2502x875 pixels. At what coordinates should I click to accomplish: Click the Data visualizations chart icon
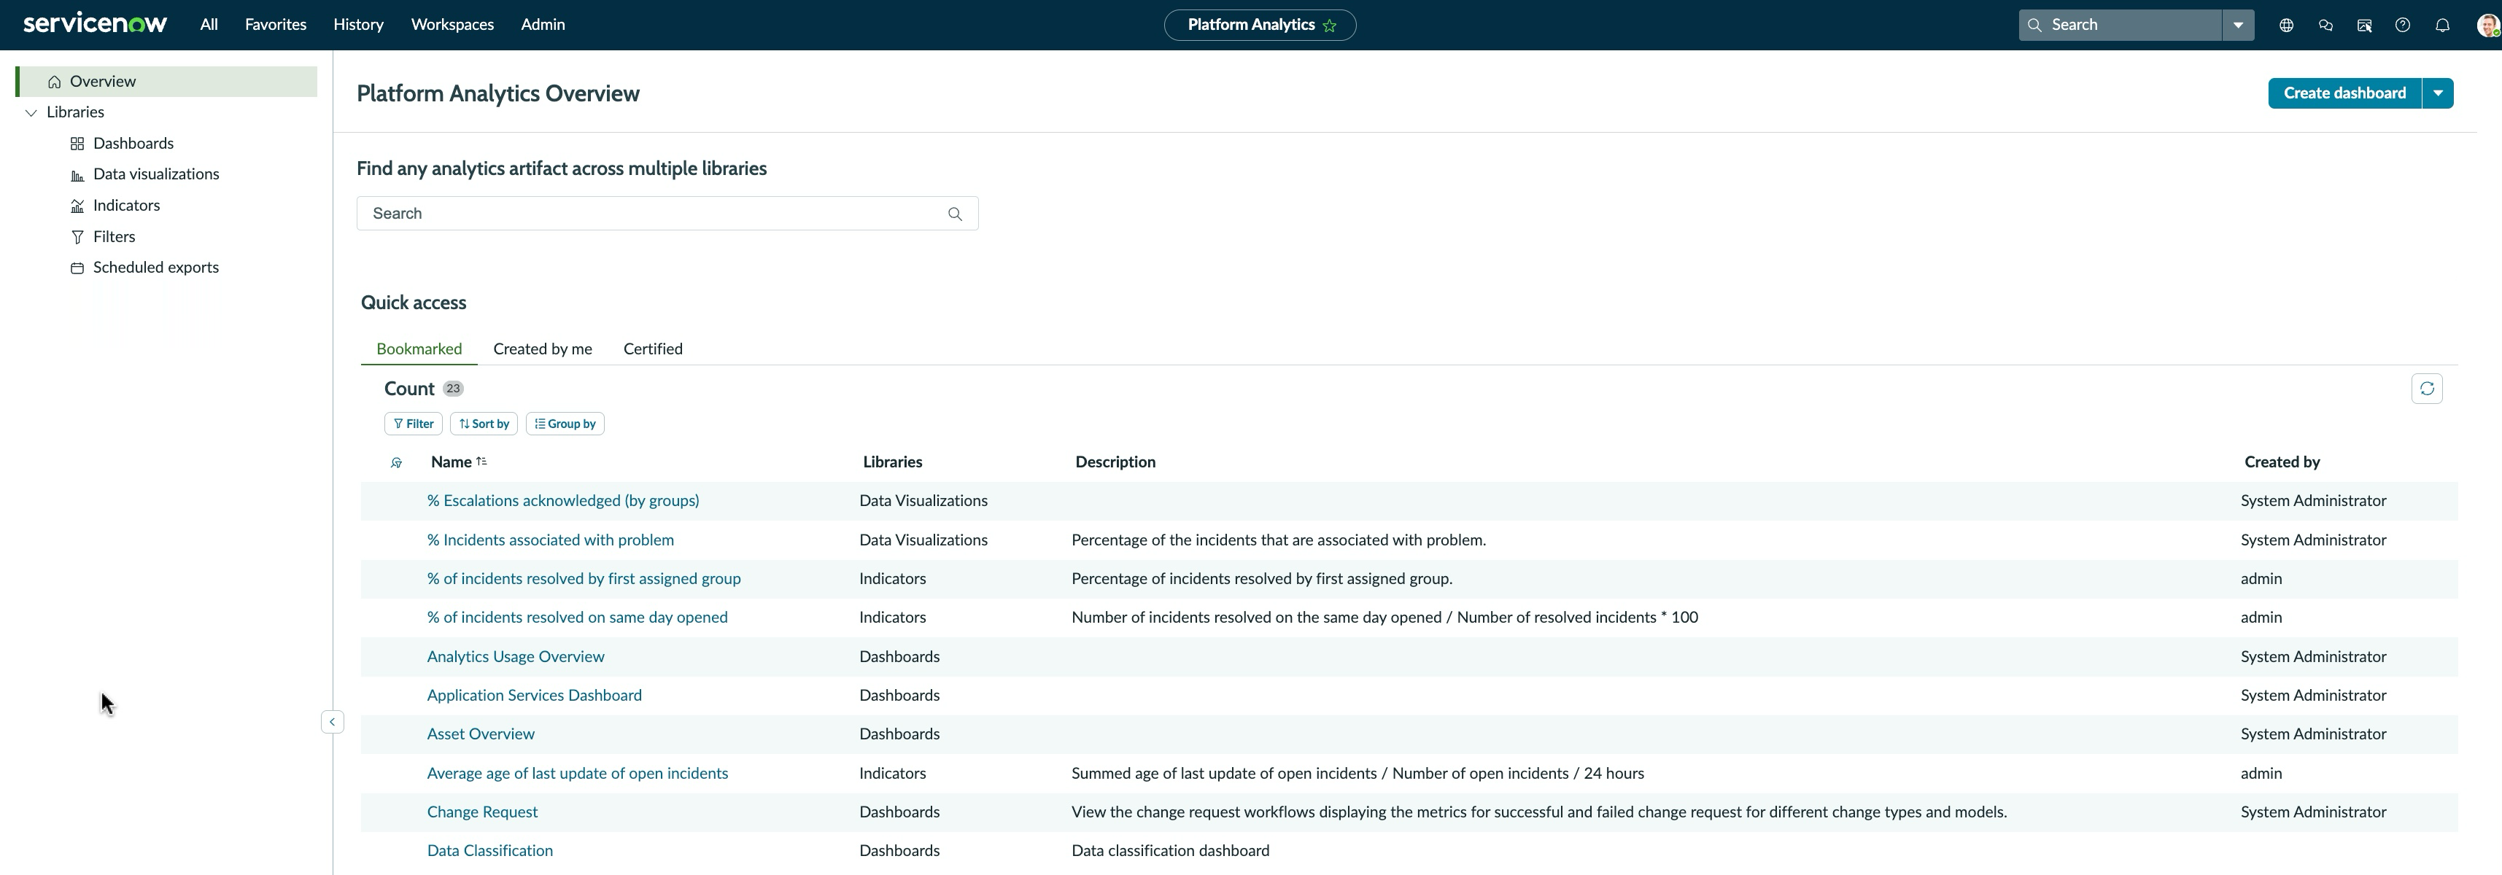coord(78,175)
